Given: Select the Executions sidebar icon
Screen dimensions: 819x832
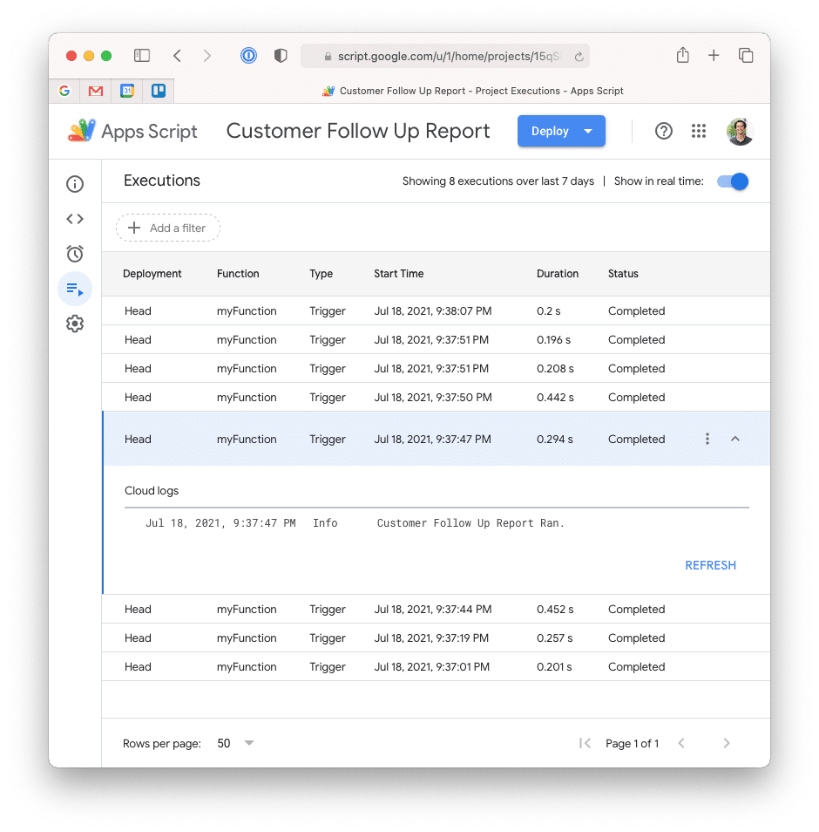Looking at the screenshot, I should pyautogui.click(x=74, y=289).
